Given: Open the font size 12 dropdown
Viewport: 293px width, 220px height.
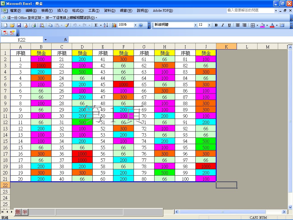Looking at the screenshot, I should coord(209,25).
